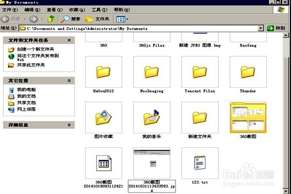Click the network icon beside 网上邻居

(x=11, y=110)
